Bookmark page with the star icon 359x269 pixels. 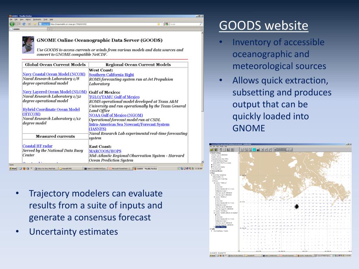point(158,24)
